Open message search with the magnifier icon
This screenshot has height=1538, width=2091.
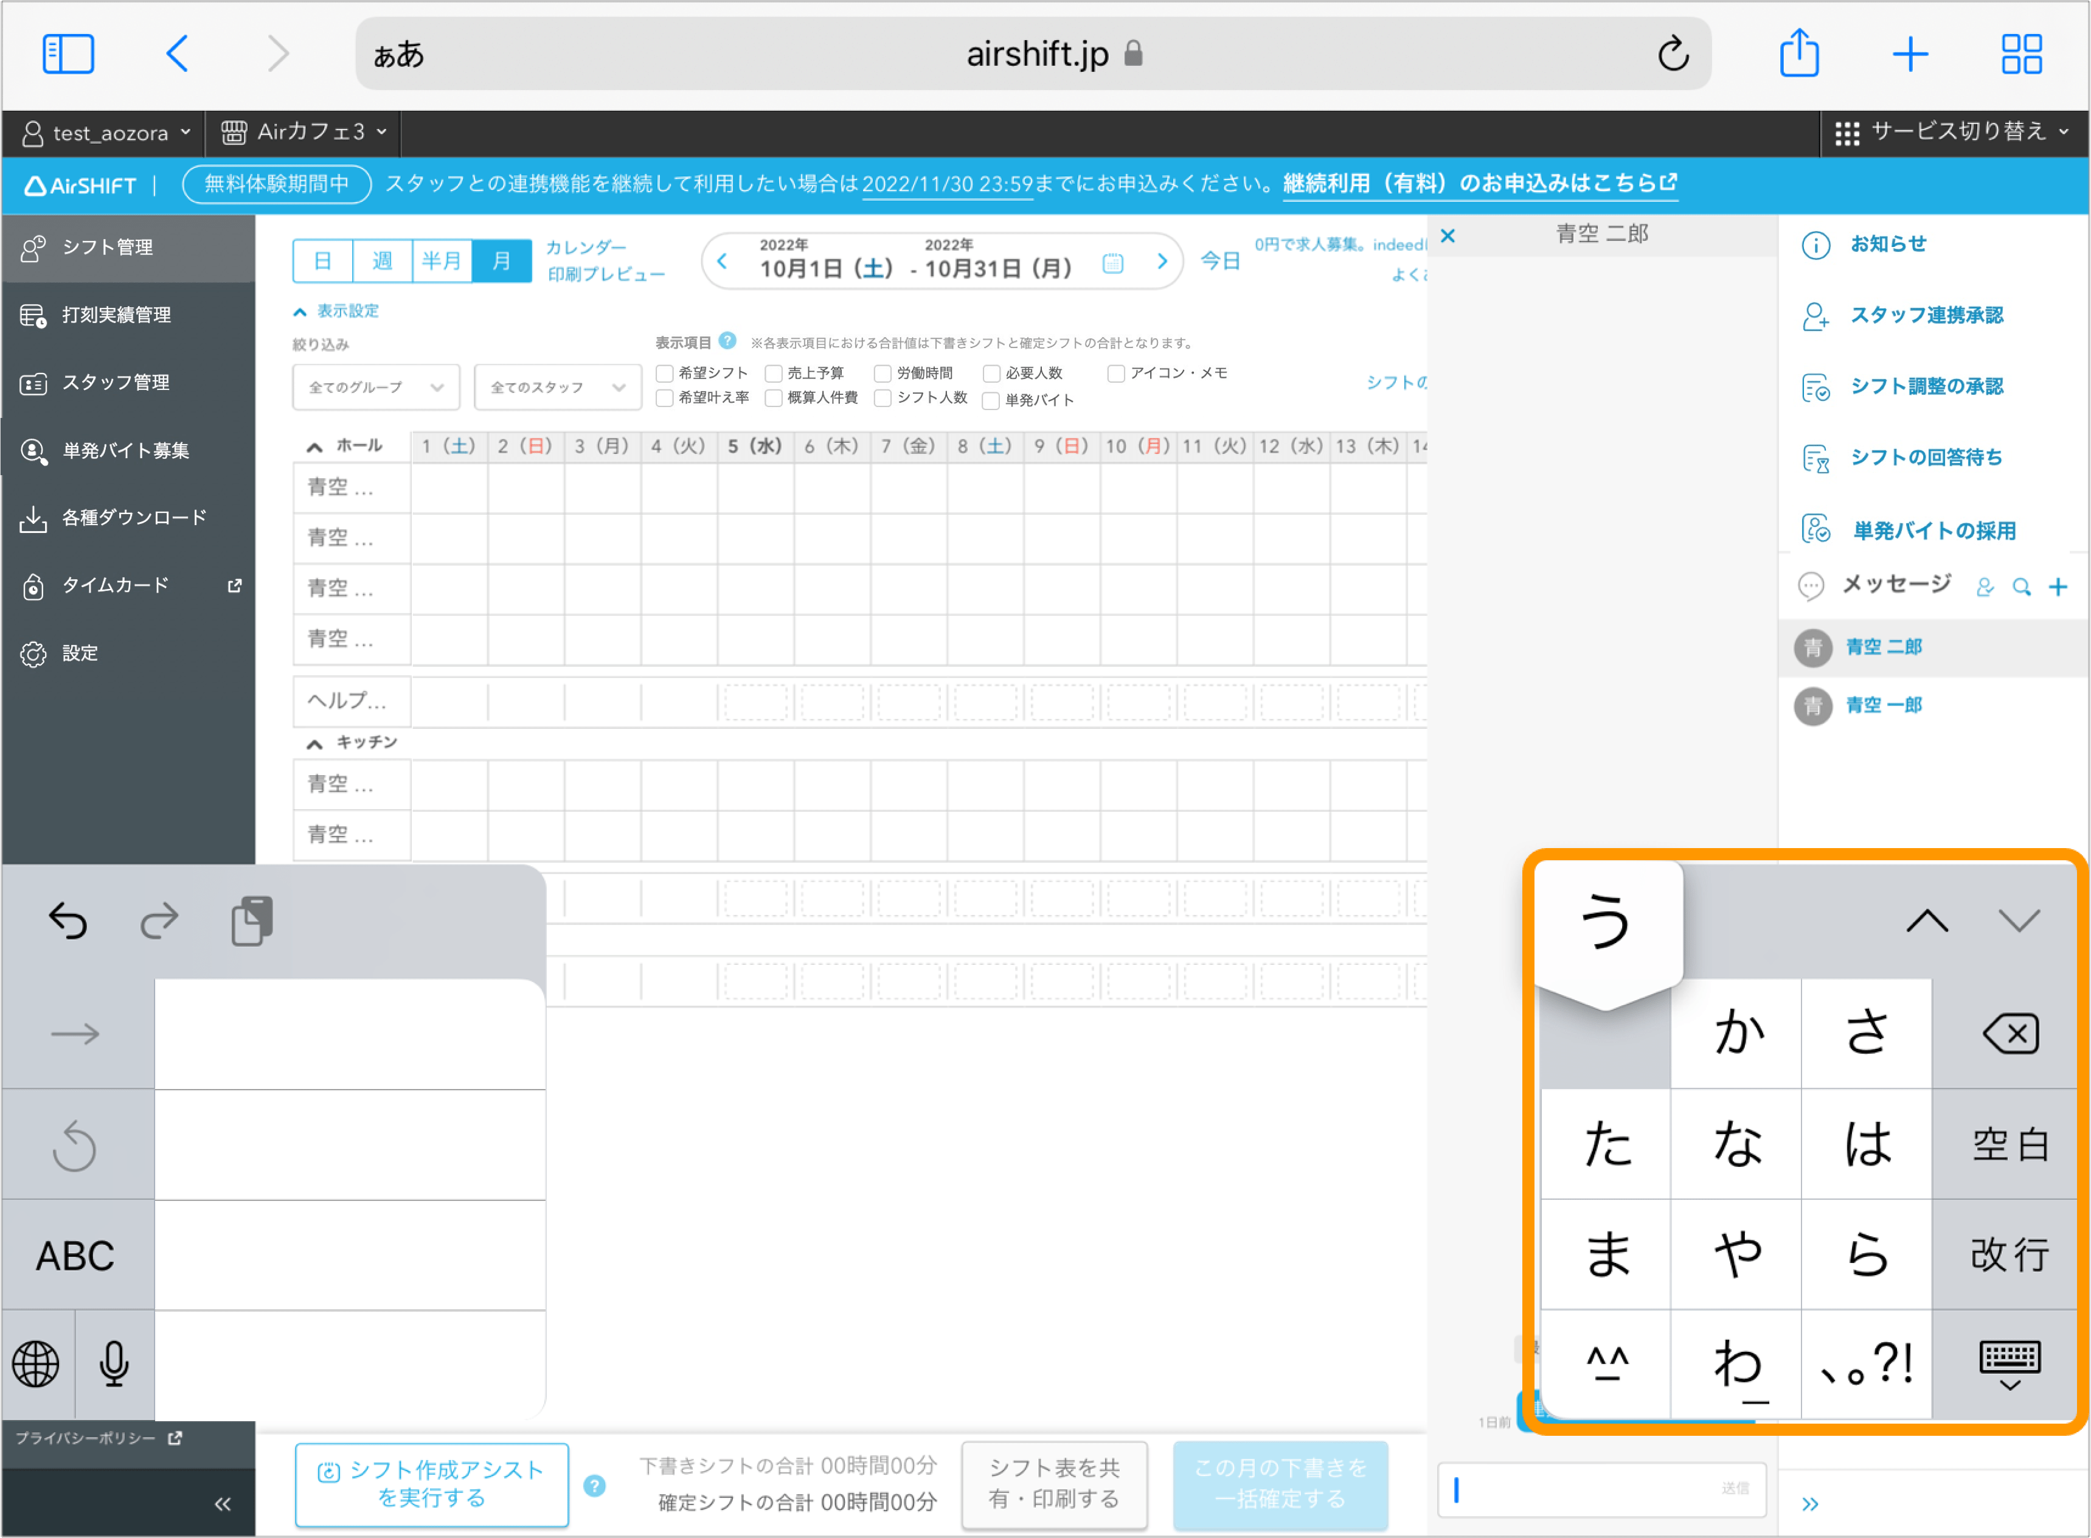pos(2021,586)
